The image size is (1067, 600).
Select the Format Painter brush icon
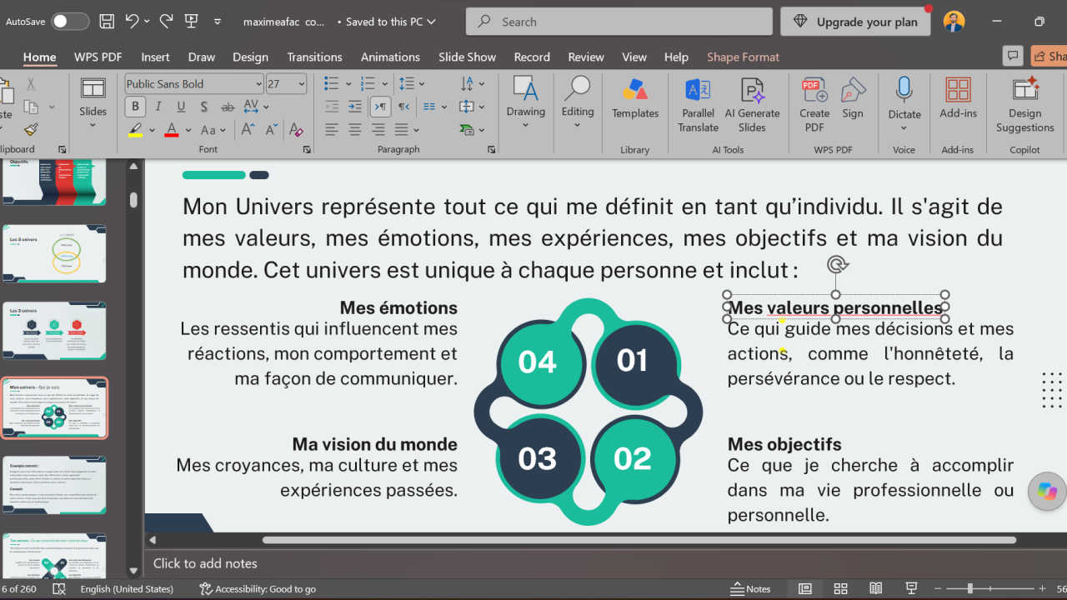point(31,129)
